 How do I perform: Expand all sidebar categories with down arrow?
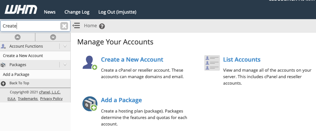pos(53,37)
